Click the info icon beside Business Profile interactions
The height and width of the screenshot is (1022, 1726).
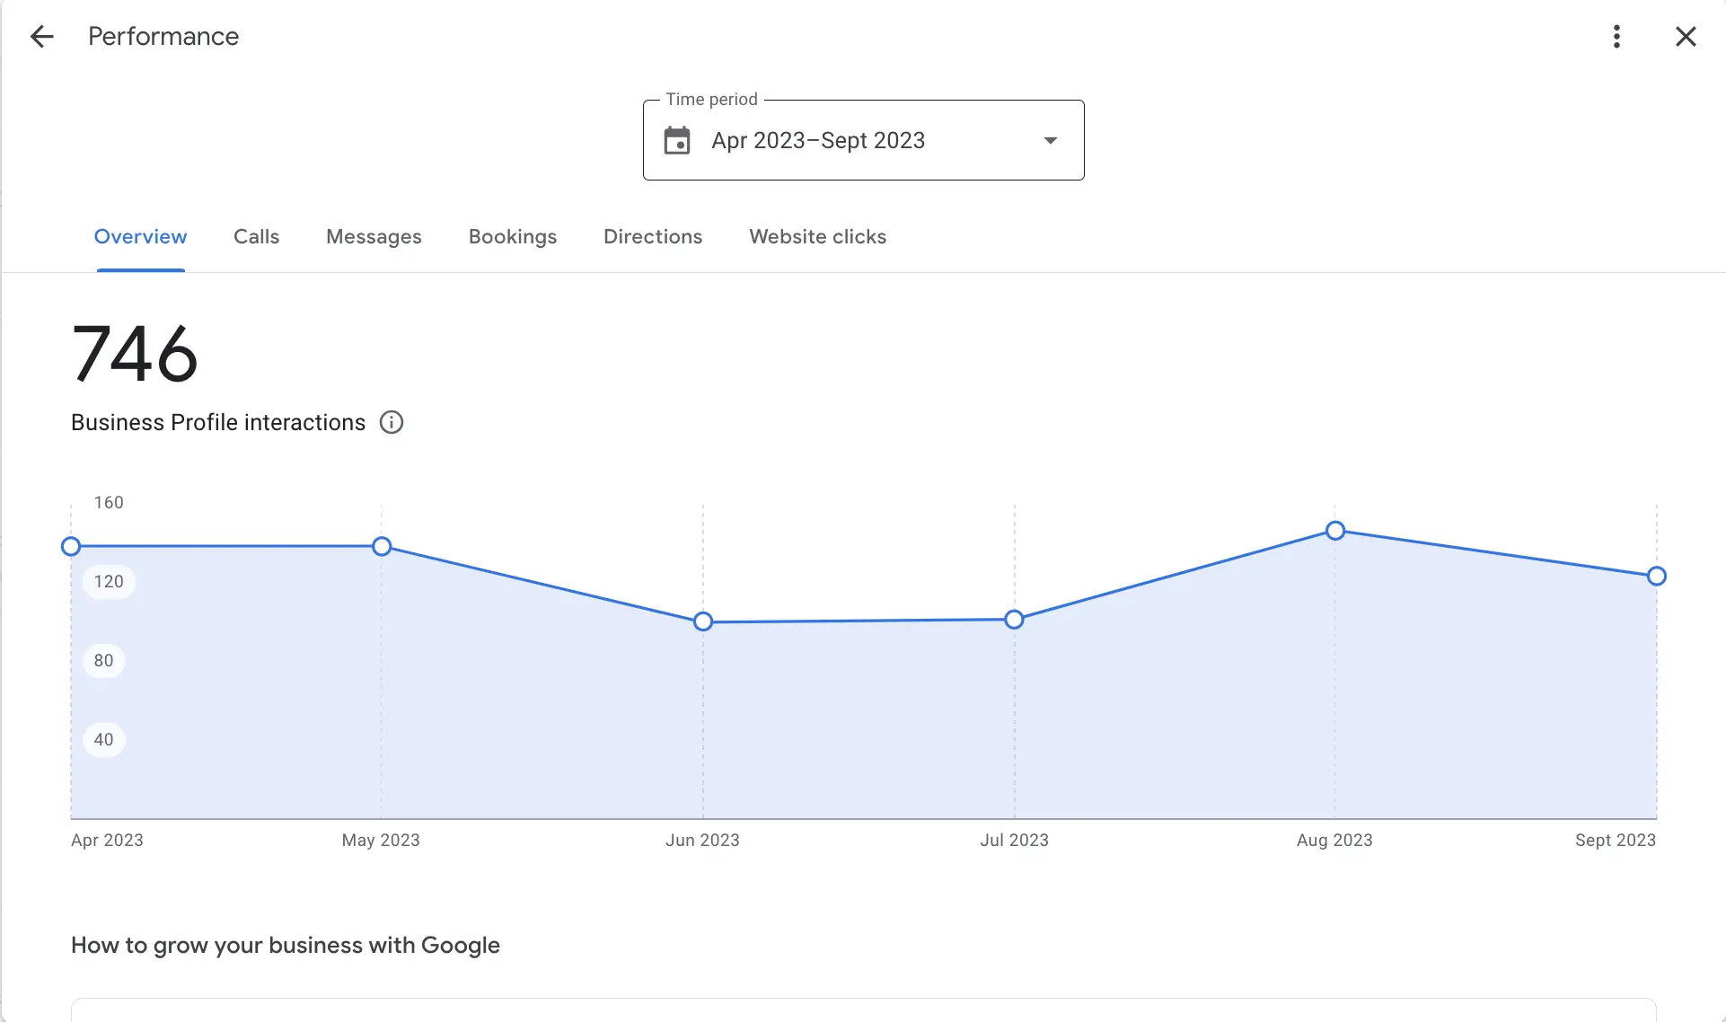tap(392, 422)
